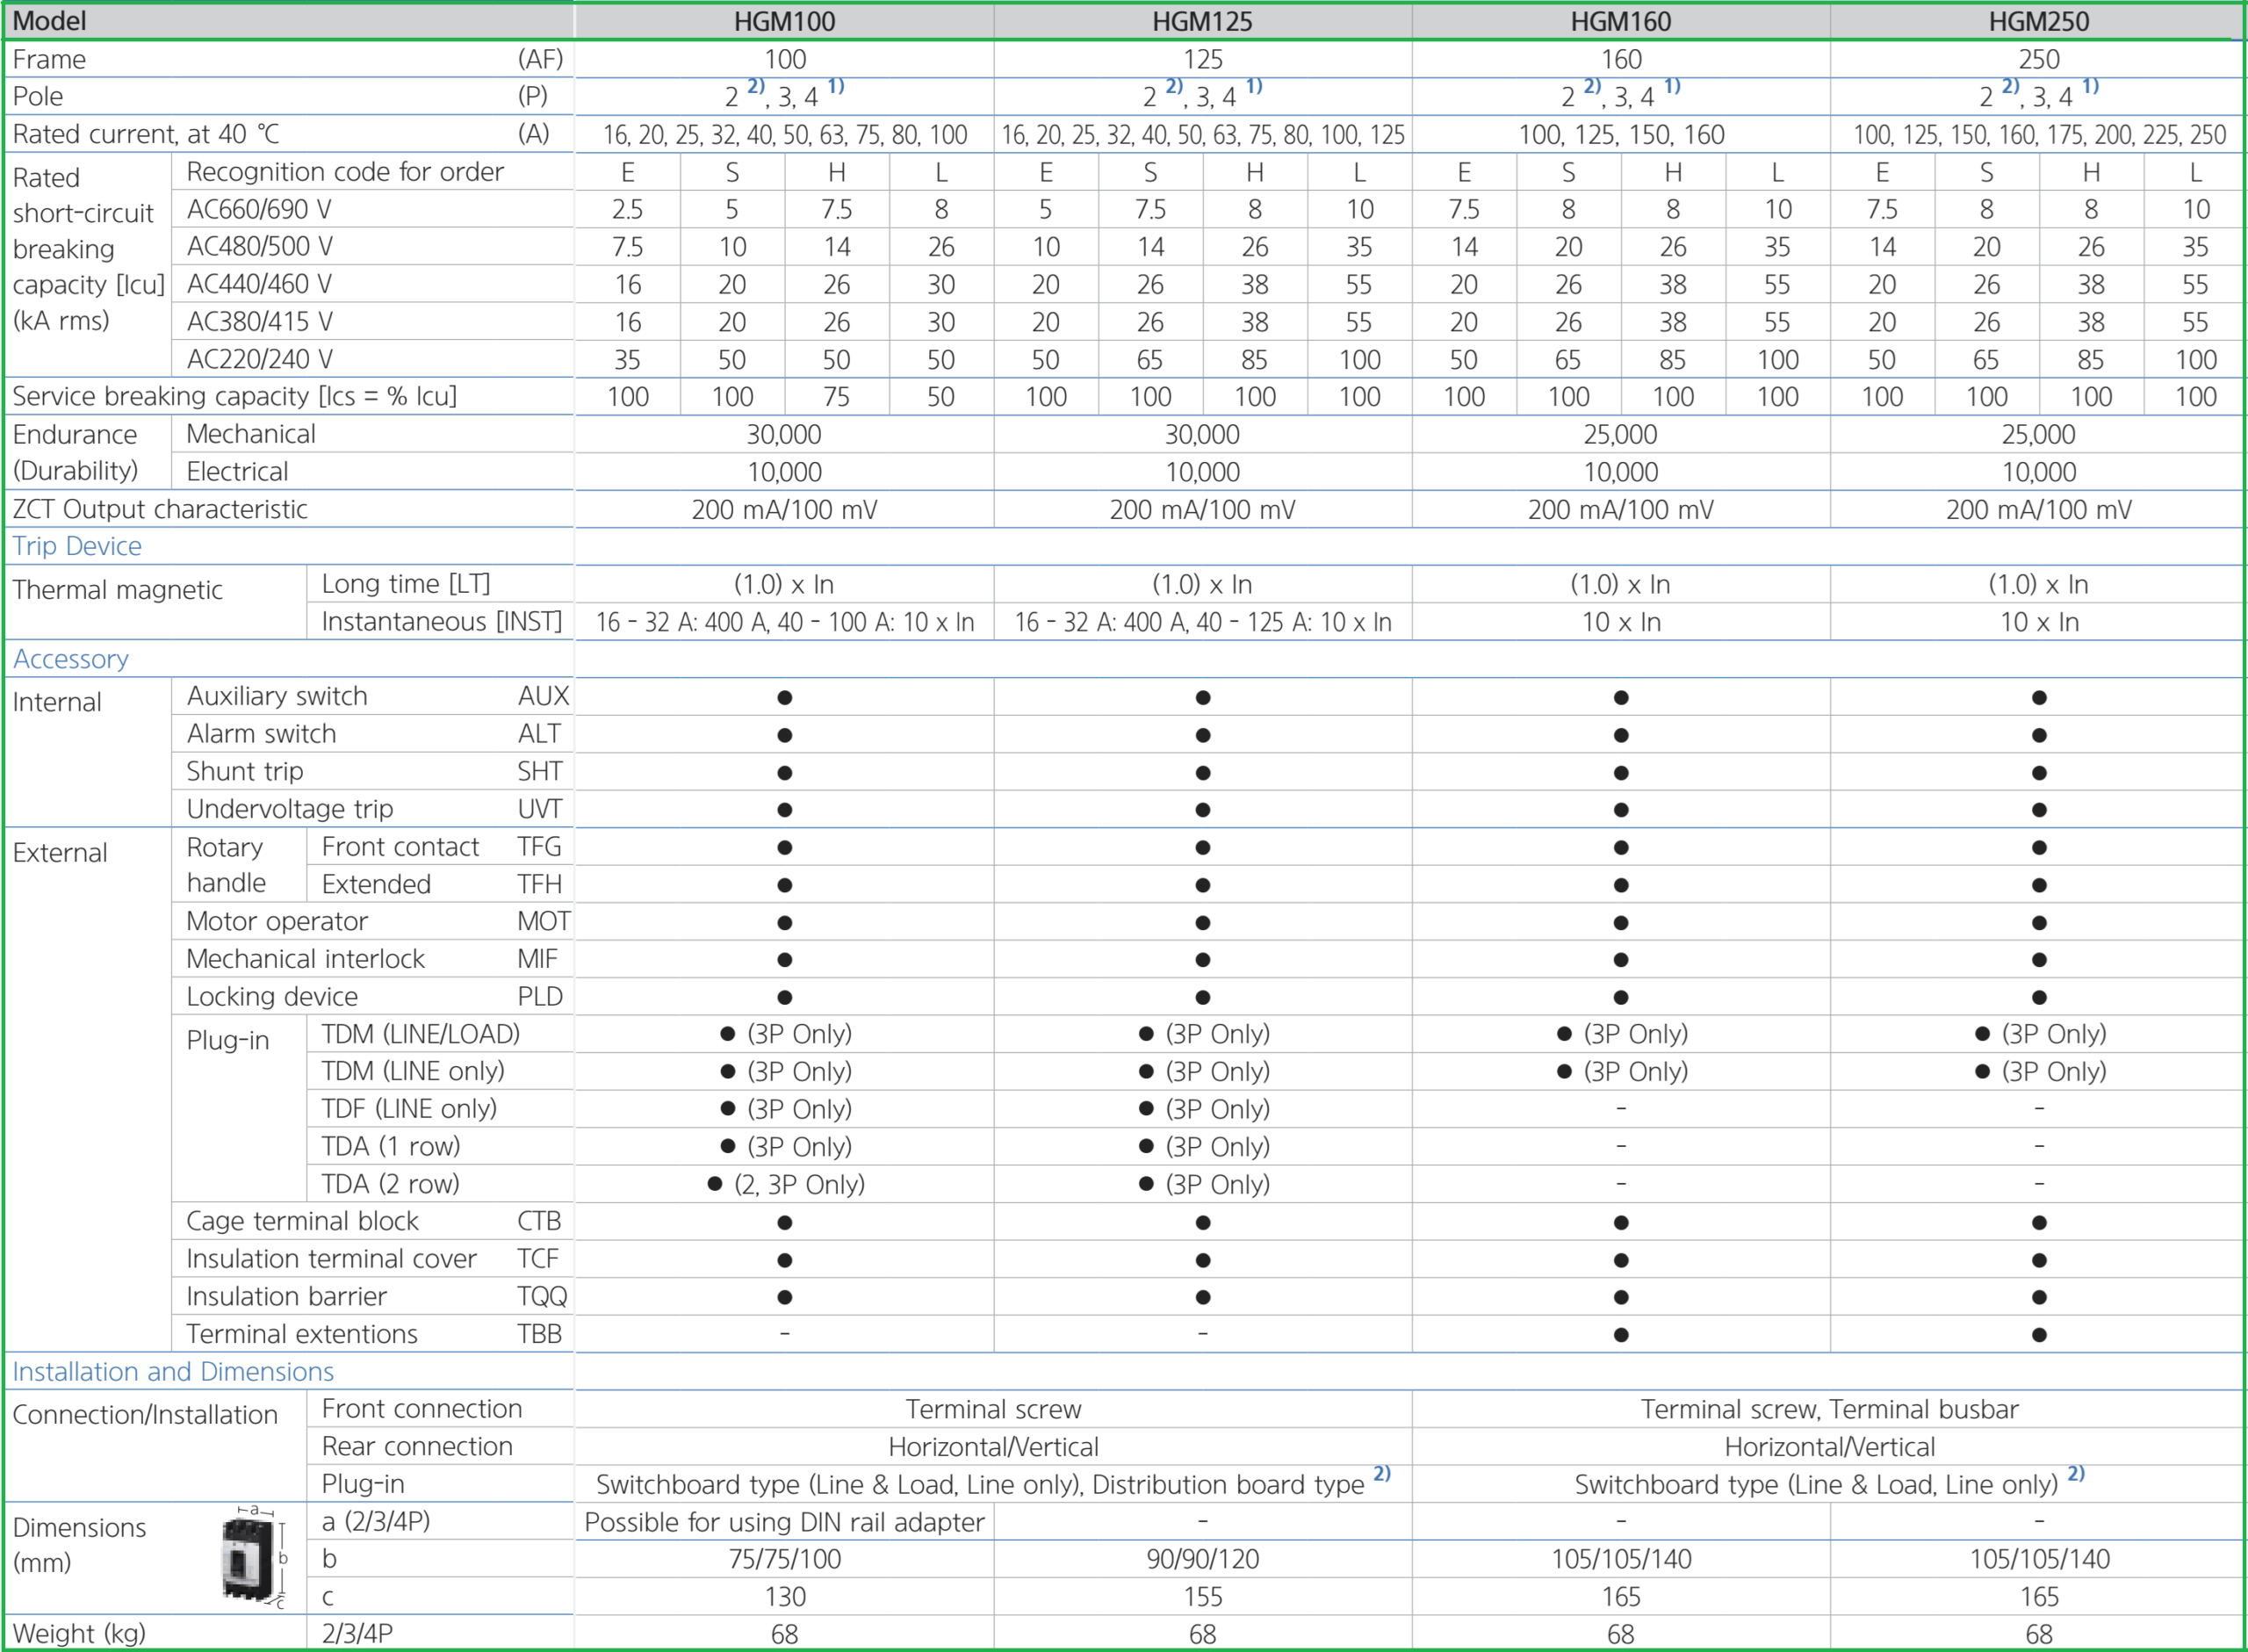Click the Possible for using DIN rail adapter cell

tap(785, 1522)
